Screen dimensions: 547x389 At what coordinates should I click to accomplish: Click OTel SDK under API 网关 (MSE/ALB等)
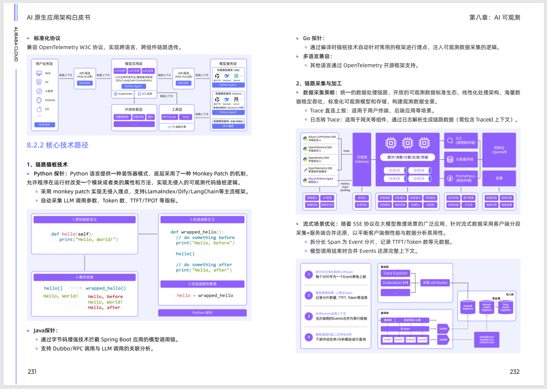tap(85, 83)
